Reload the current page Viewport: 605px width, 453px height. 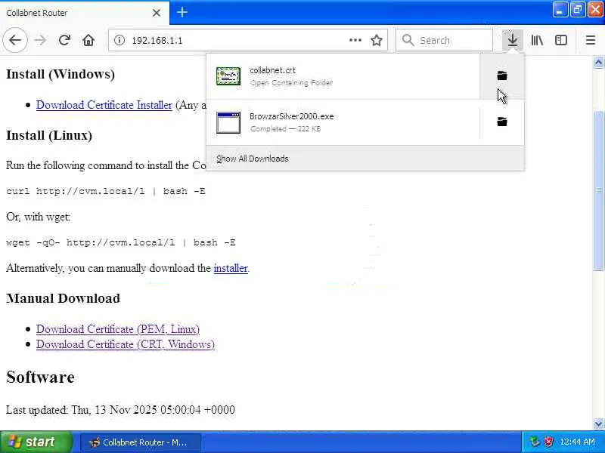(x=64, y=40)
